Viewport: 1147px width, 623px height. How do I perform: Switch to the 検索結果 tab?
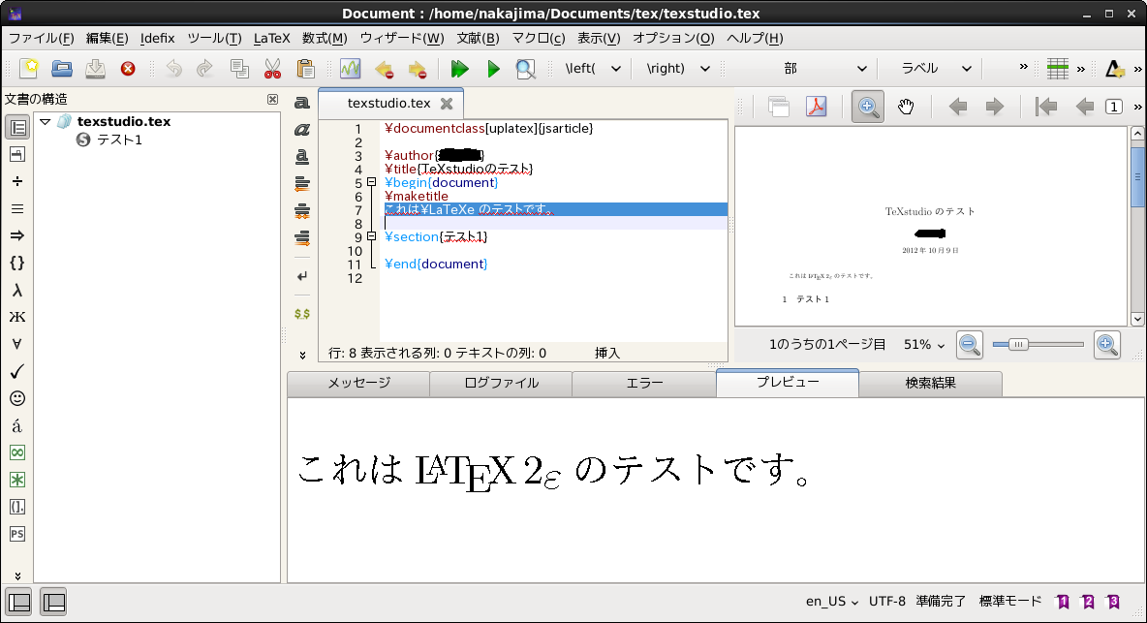click(930, 383)
